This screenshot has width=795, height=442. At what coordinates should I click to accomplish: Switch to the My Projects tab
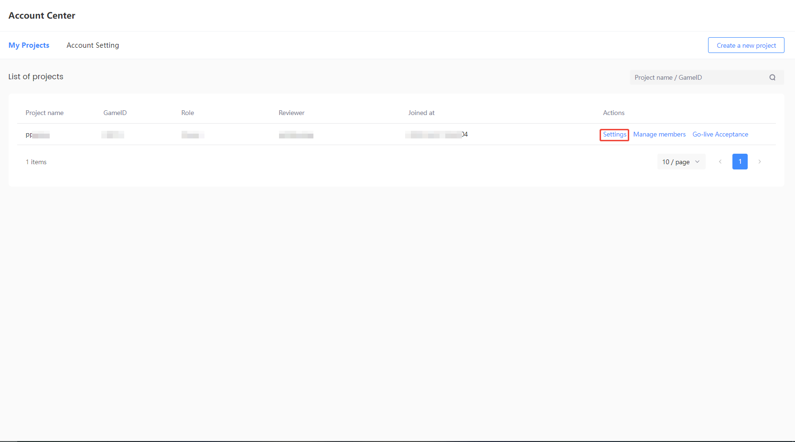[29, 45]
